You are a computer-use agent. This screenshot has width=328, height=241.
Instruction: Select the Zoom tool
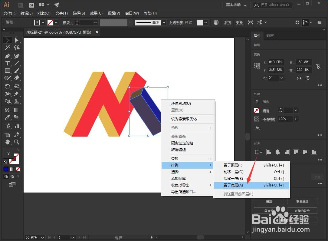point(17,142)
